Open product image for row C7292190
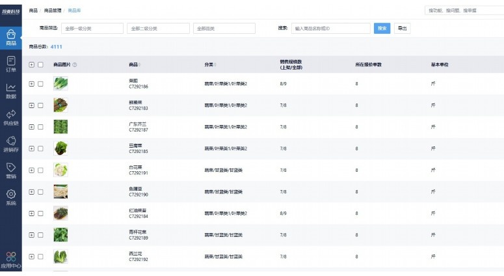 [x=60, y=192]
